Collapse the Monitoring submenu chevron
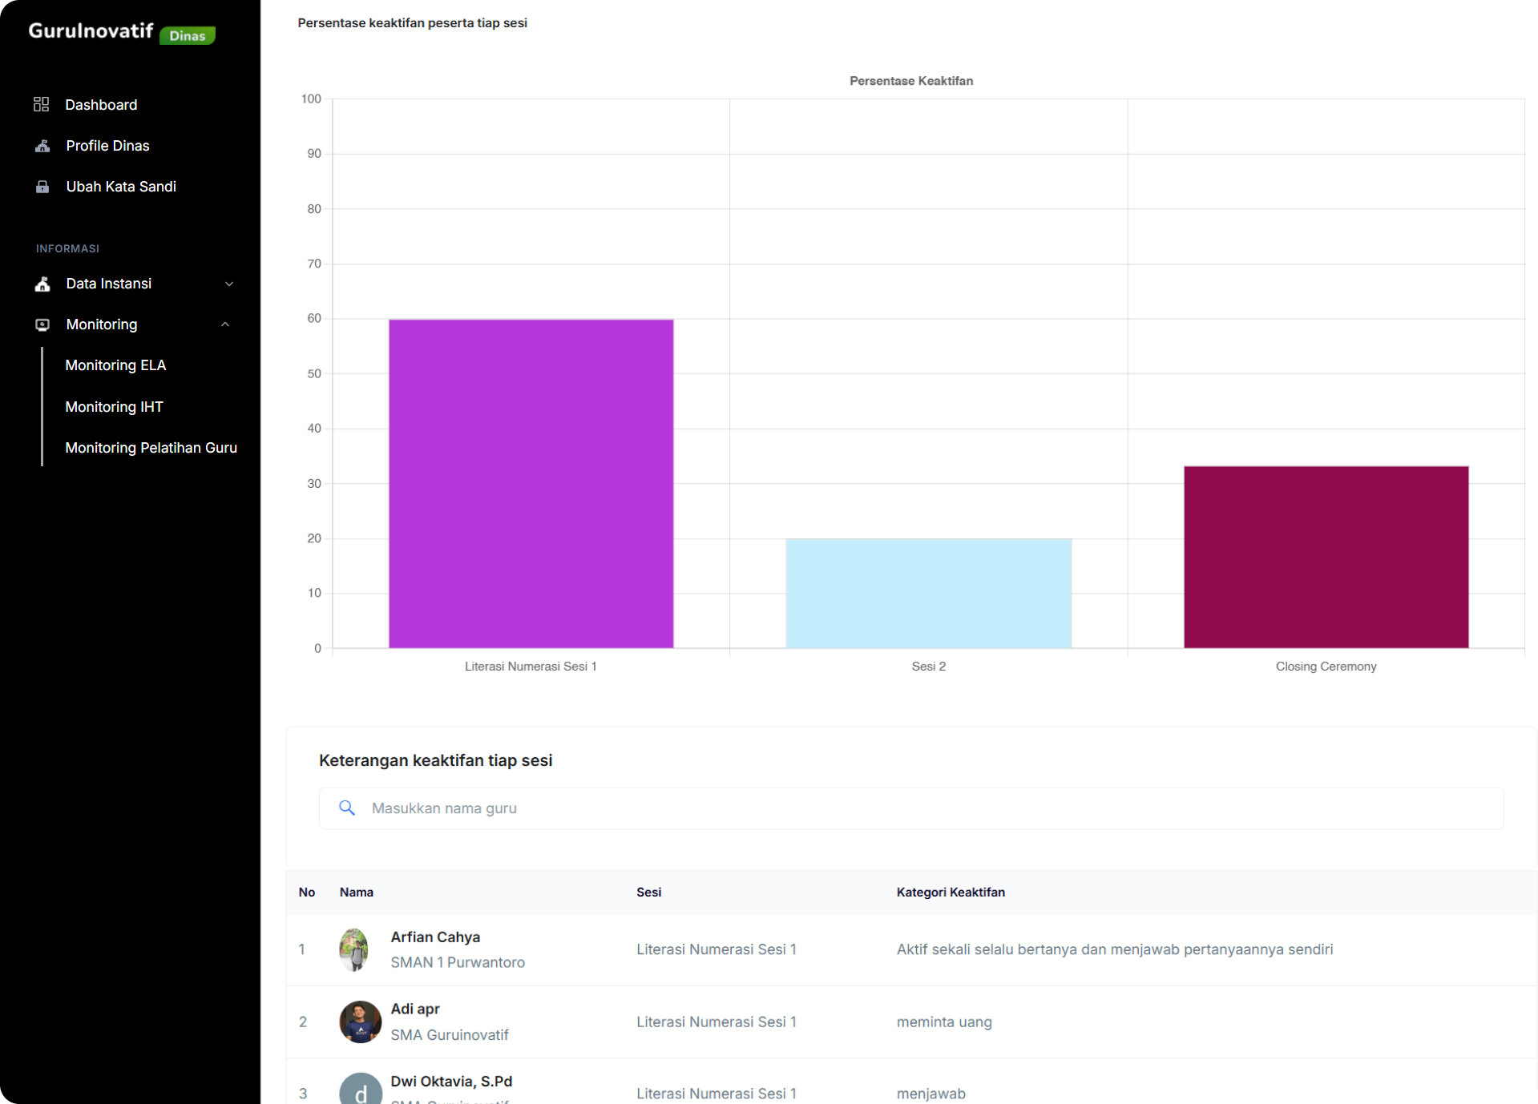Image resolution: width=1538 pixels, height=1104 pixels. pos(225,324)
